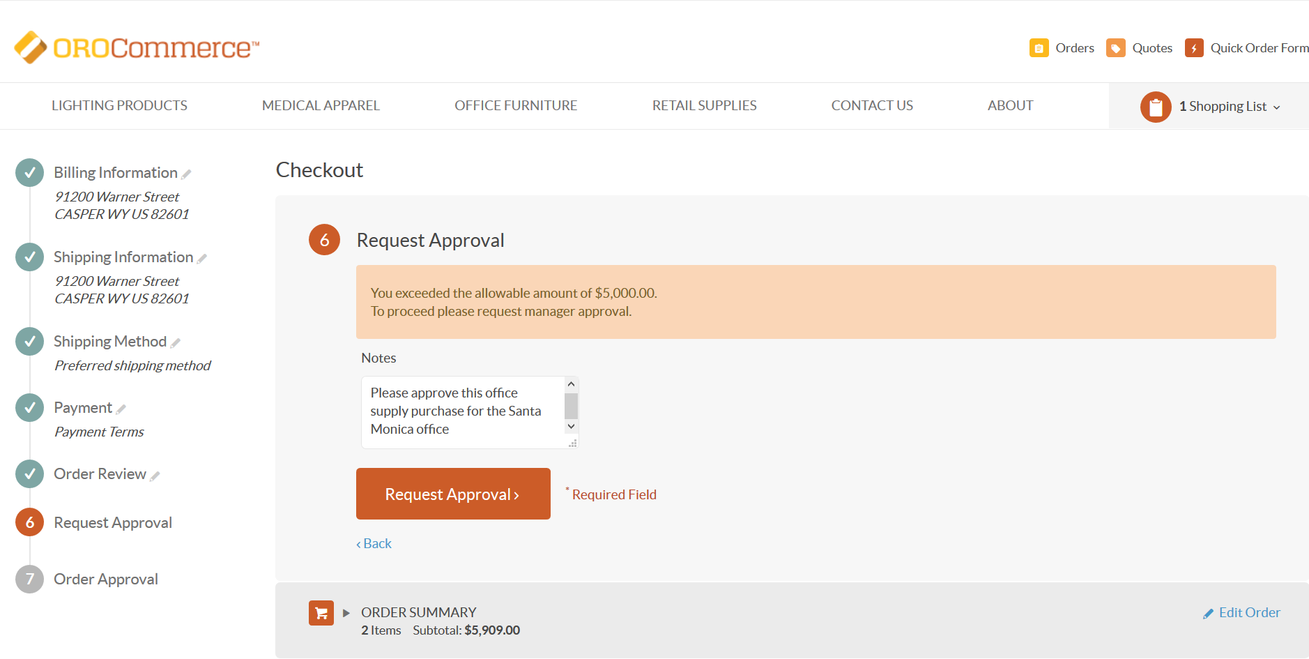Select the Shipping Information step title
Viewport: 1309px width, 659px height.
coord(123,257)
